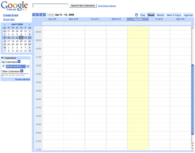The image size is (195, 153).
Task: Click the Fri 4/14 day header
Action: coord(159,19)
